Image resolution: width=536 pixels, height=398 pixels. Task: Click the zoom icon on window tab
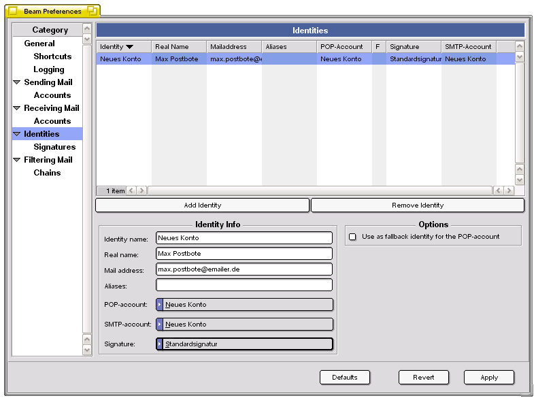tap(92, 12)
